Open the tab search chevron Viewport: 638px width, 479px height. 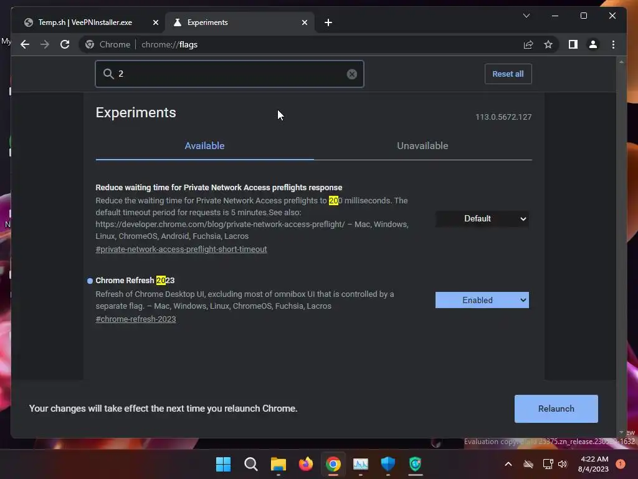pos(526,16)
